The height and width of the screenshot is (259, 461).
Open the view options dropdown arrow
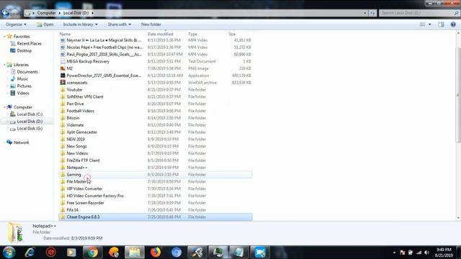tap(429, 24)
